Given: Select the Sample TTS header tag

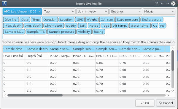Looking at the screenshot, I should click(x=36, y=32).
